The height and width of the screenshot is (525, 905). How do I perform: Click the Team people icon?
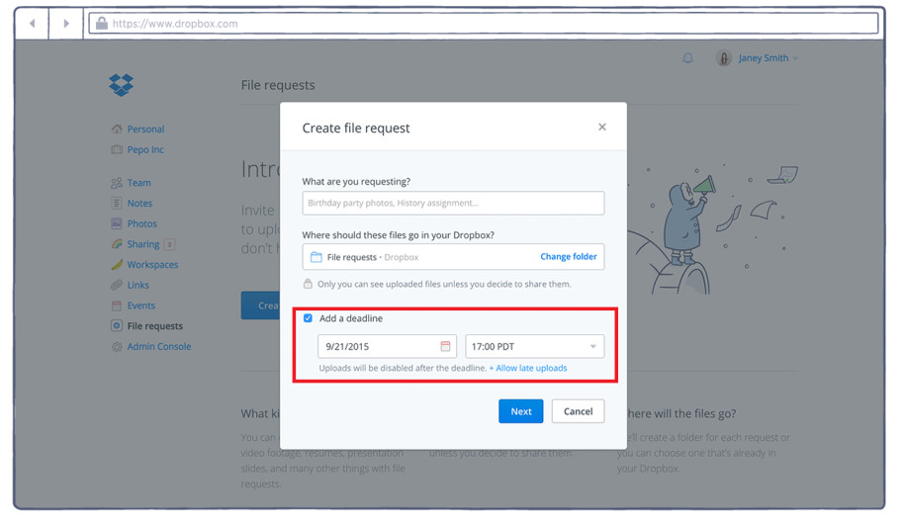117,183
